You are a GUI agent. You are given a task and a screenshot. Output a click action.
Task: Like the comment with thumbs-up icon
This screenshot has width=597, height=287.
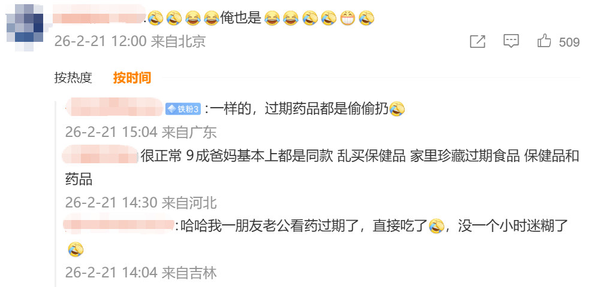point(544,41)
